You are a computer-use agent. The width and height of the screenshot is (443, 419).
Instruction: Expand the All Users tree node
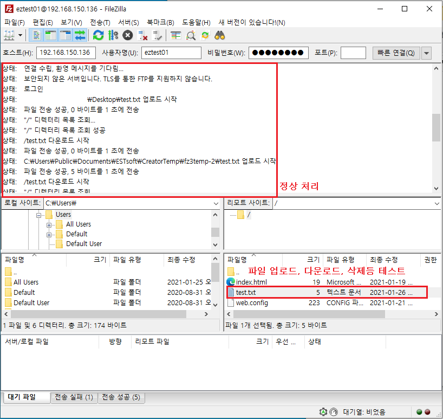49,225
